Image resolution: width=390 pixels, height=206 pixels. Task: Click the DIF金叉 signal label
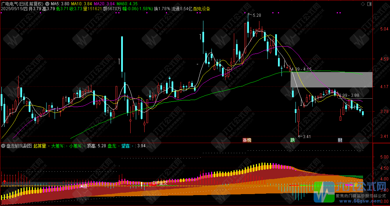(x=160, y=183)
